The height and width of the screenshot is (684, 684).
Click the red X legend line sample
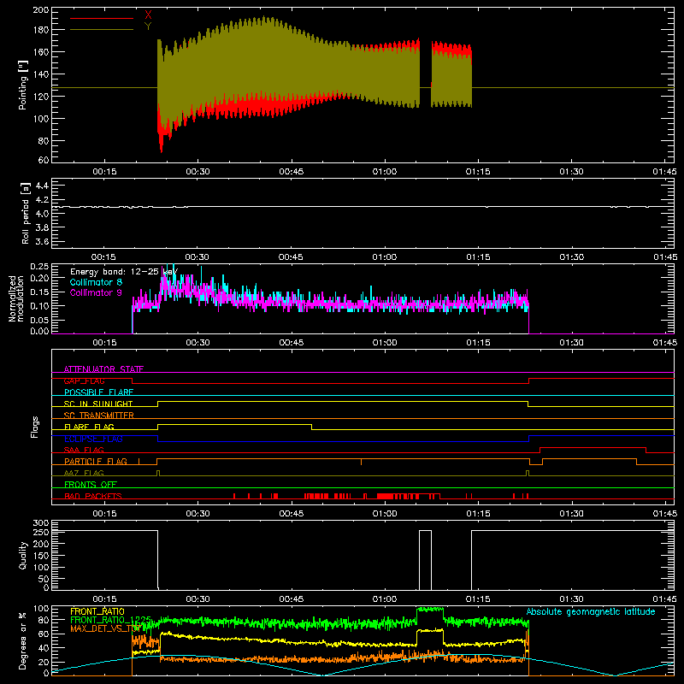point(102,18)
